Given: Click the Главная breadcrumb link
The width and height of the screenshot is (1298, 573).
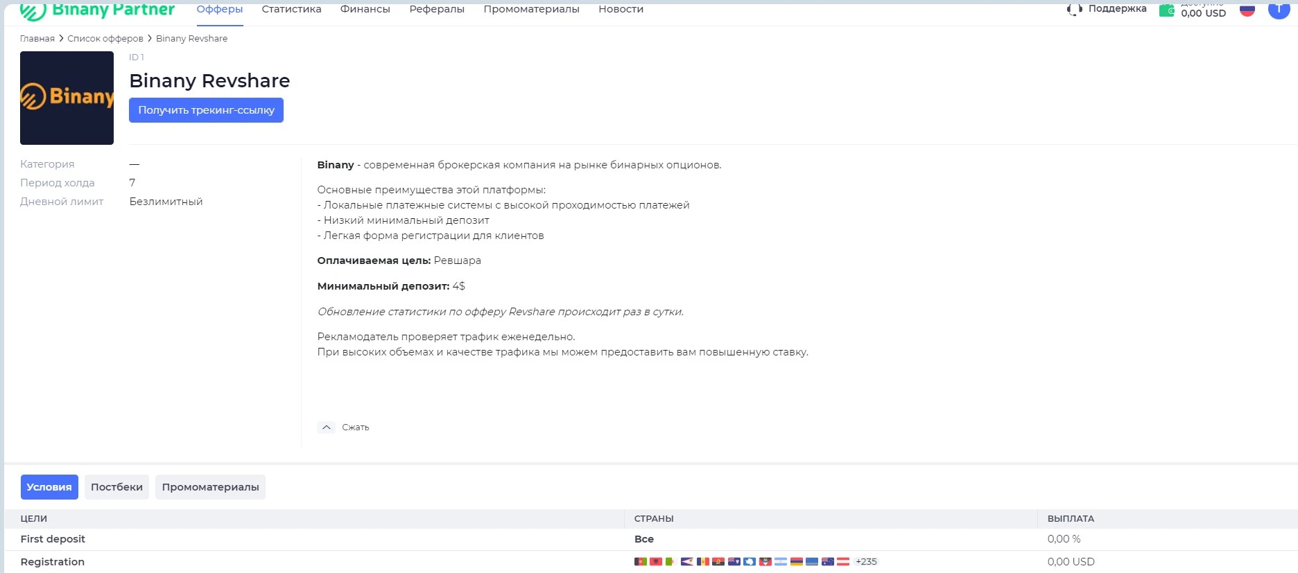Looking at the screenshot, I should [x=37, y=39].
